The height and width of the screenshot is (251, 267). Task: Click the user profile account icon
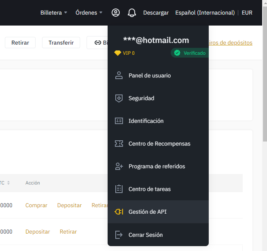pyautogui.click(x=116, y=13)
